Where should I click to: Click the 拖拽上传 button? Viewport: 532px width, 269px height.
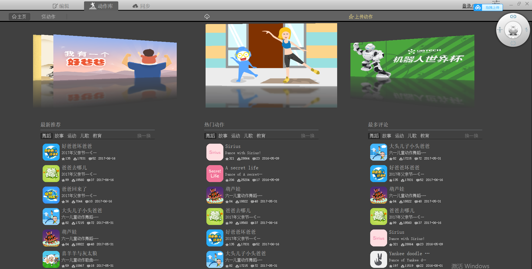tap(492, 8)
